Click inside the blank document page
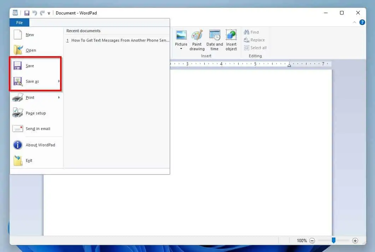375x252 pixels. click(251, 152)
